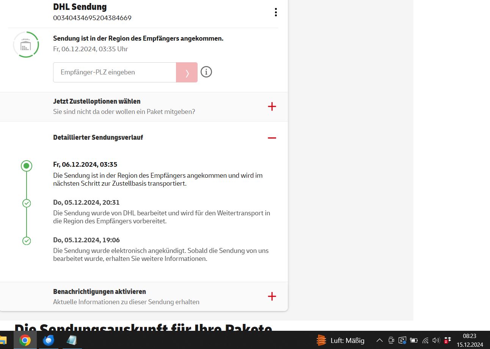Screen dimensions: 490x349
Task: Expand the Jetzt Zustelloptionen wählen section
Action: pos(272,107)
